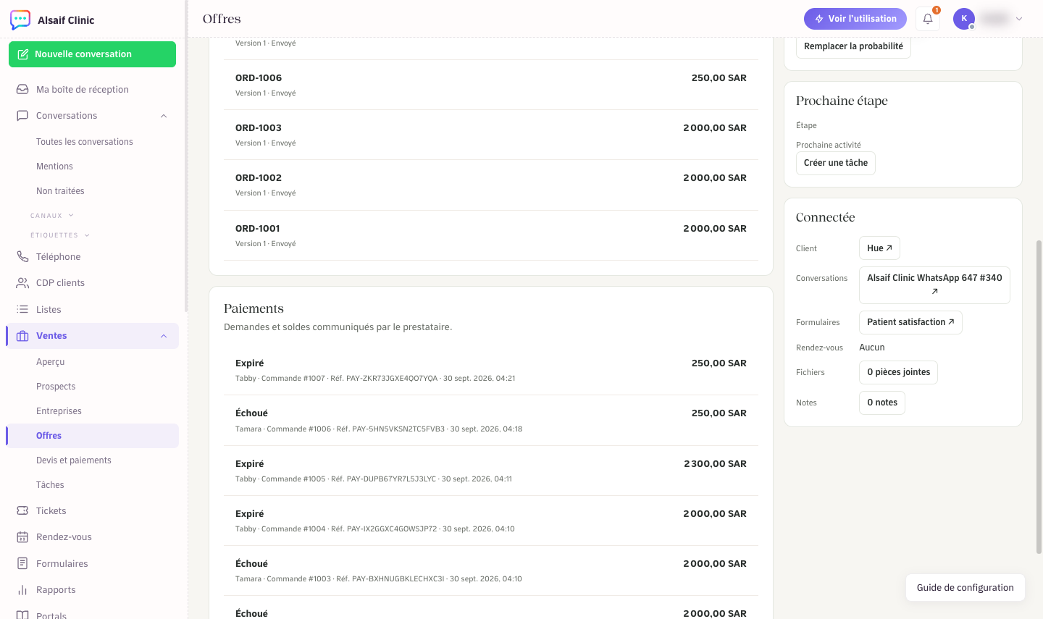Open Toutes les conversations

(85, 142)
